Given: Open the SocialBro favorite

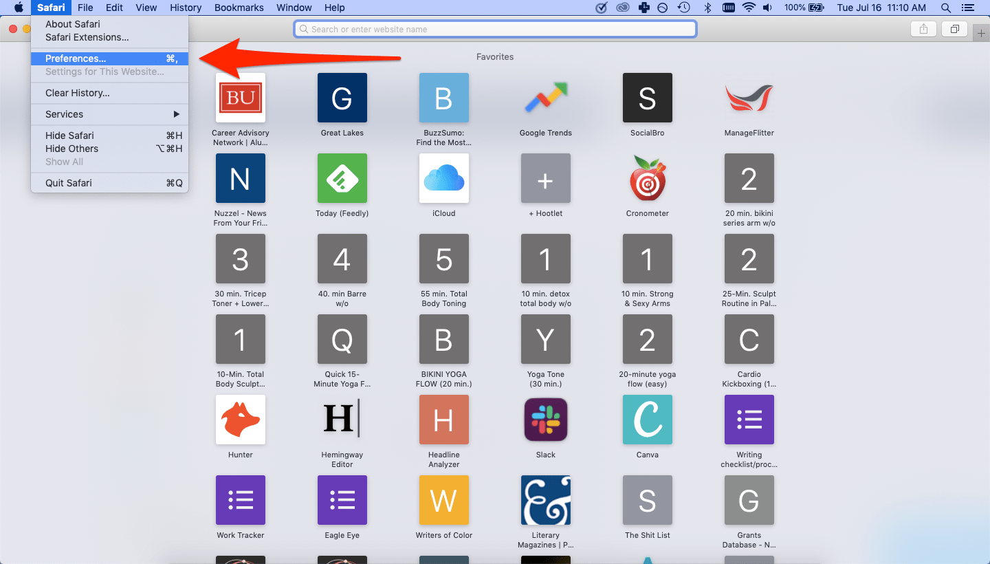Looking at the screenshot, I should 648,98.
